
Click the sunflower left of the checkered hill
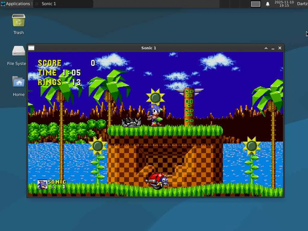(98, 160)
